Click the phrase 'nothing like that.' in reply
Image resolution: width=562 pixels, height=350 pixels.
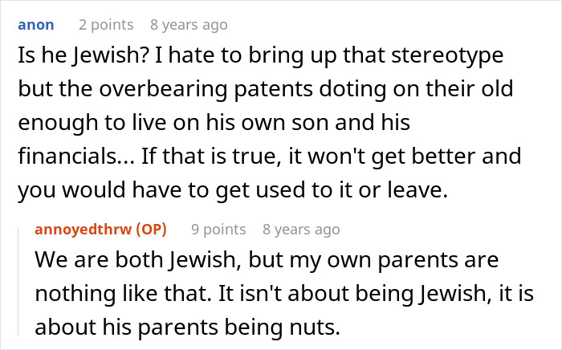[x=123, y=293]
